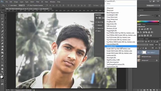Select the Device Link radio button
Image resolution: width=161 pixels, height=91 pixels.
coord(96,28)
